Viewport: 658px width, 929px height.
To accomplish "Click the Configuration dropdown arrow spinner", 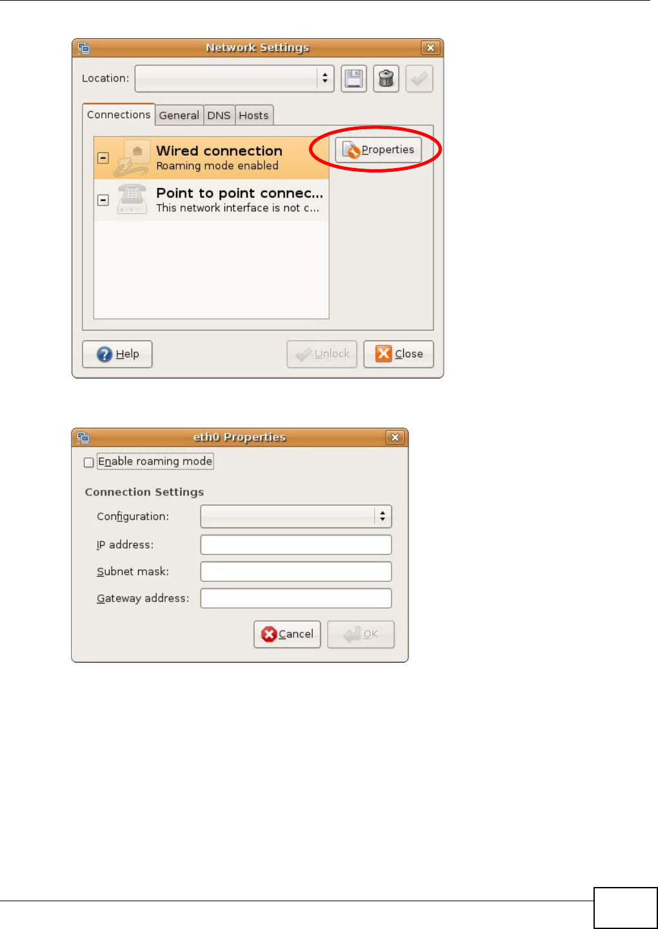I will click(x=383, y=516).
